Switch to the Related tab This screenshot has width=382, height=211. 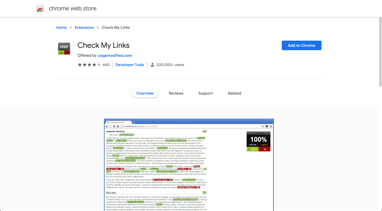tap(235, 93)
